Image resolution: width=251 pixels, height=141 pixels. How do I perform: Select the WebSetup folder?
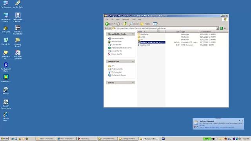pyautogui.click(x=144, y=34)
